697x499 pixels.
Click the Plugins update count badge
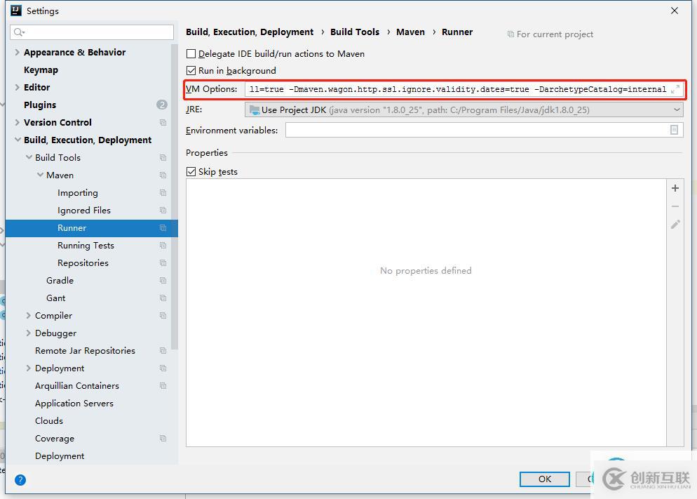tap(162, 105)
